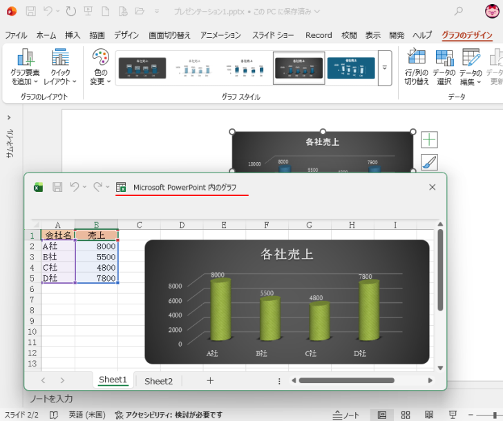Image resolution: width=503 pixels, height=421 pixels.
Task: Apply the third chart style thumbnail
Action: (x=247, y=68)
